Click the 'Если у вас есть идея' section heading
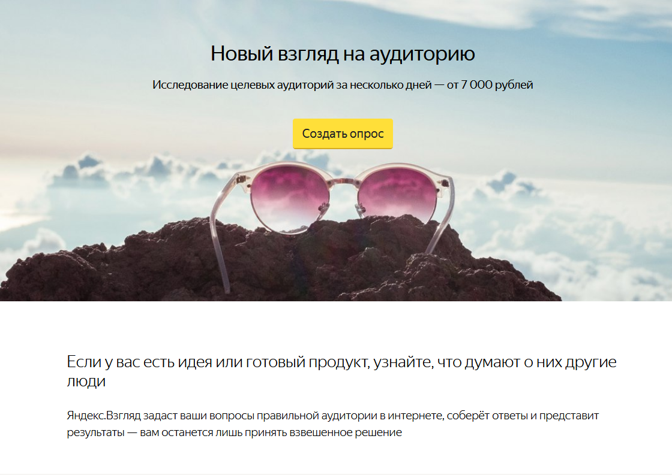 click(x=341, y=371)
